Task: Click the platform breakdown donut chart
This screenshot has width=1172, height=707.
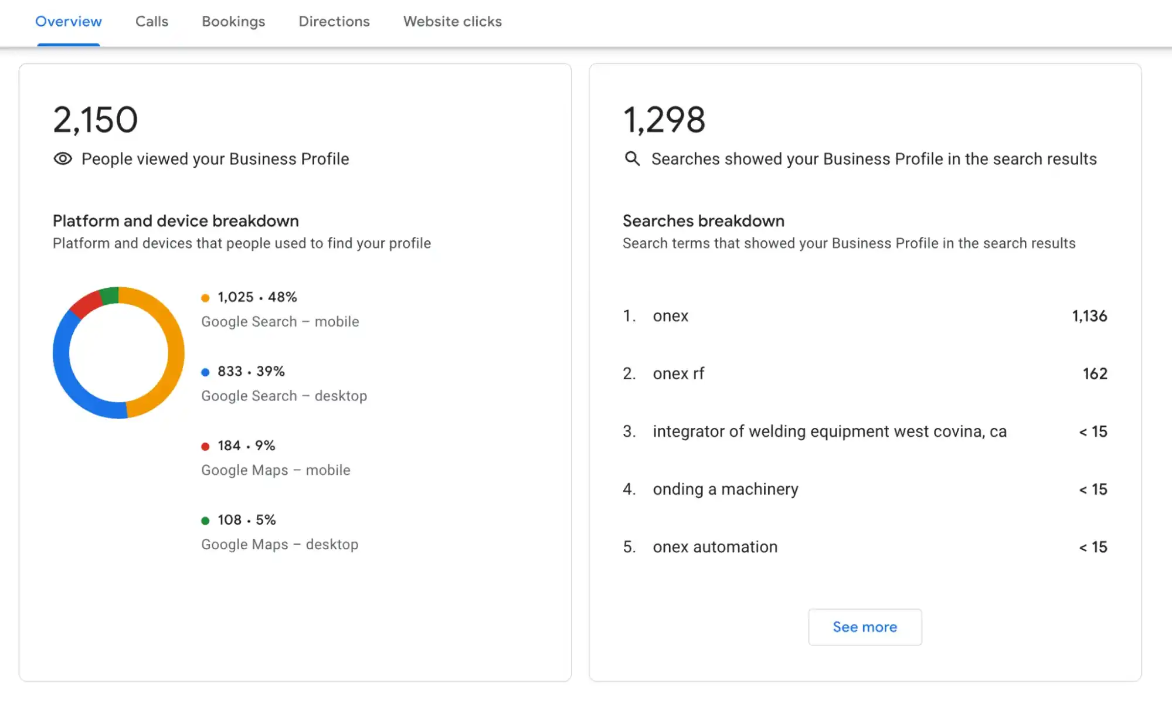Action: (118, 352)
